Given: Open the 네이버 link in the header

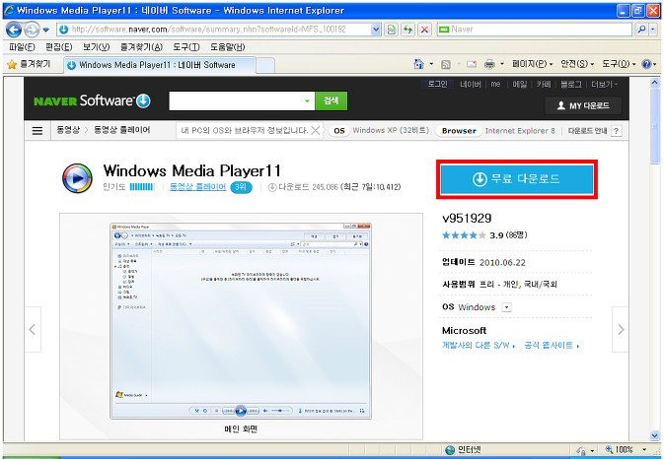Looking at the screenshot, I should pos(471,85).
